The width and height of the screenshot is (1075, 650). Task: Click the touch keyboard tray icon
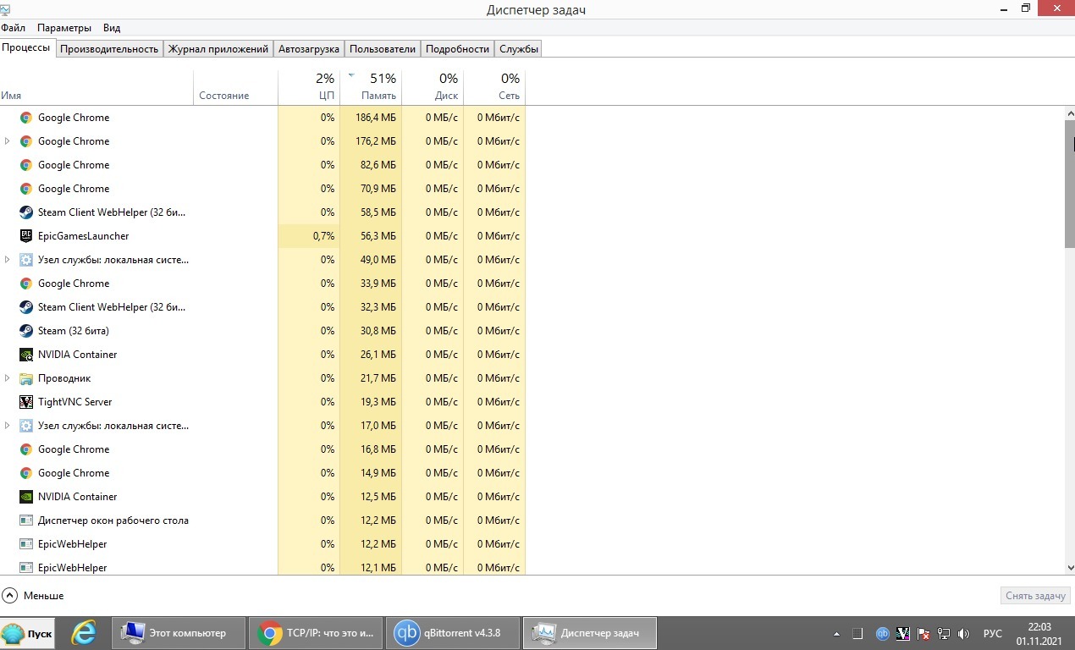(857, 633)
